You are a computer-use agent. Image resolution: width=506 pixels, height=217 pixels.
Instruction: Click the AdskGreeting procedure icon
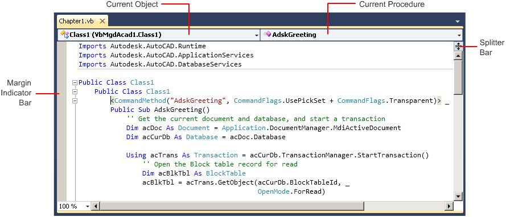click(x=266, y=35)
